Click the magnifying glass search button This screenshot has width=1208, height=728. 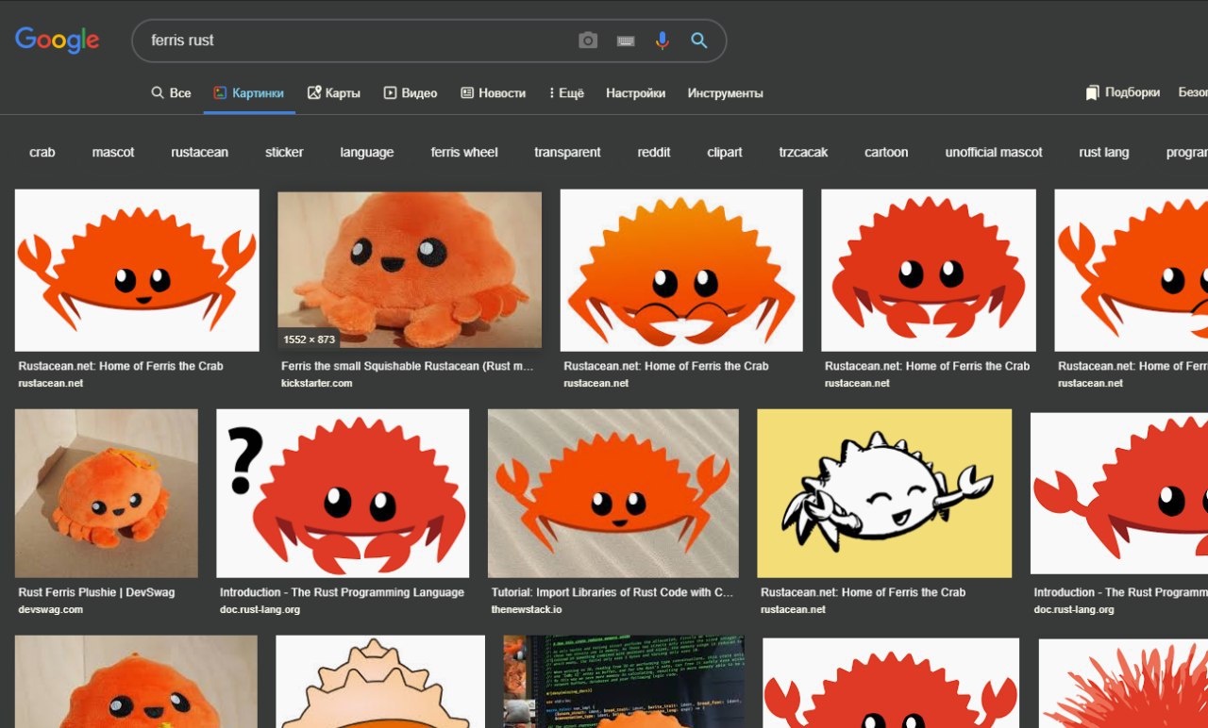pos(699,41)
